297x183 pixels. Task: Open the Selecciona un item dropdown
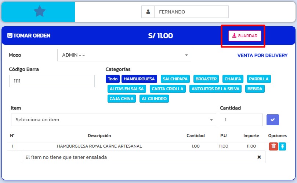tap(113, 119)
